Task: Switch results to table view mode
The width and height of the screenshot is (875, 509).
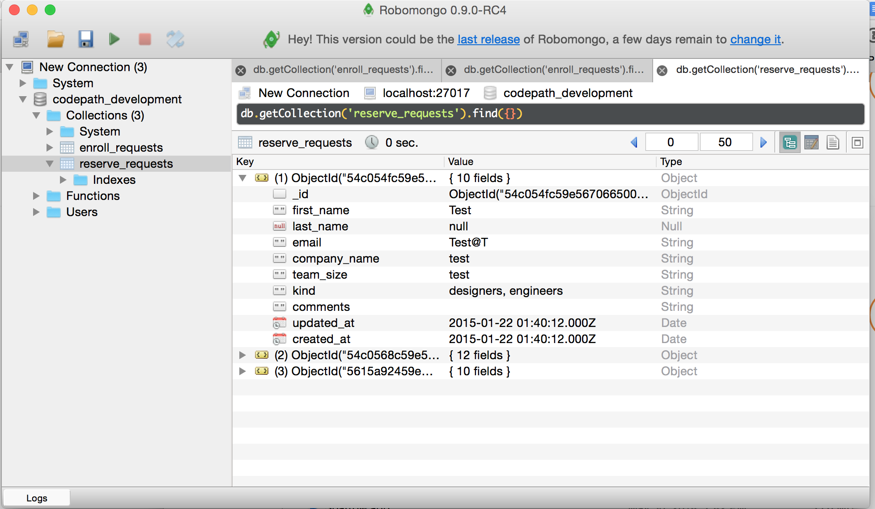Action: click(x=811, y=143)
